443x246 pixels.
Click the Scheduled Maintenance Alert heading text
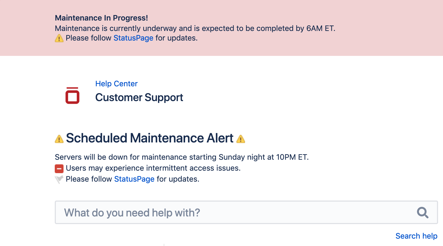coord(150,138)
